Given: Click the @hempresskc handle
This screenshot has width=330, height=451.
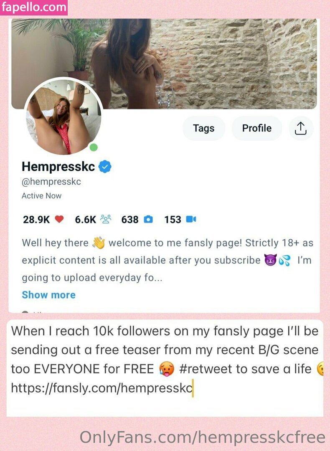Looking at the screenshot, I should click(51, 182).
